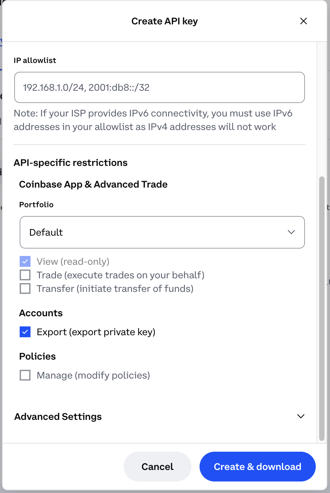Toggle the View (read-only) checkbox
Viewport: 330px width, 493px height.
(25, 261)
